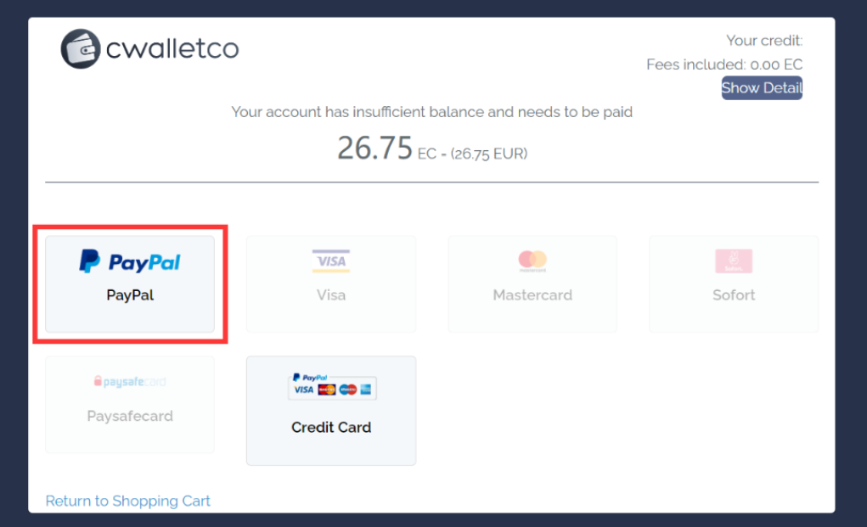Click the cwalletco brand name text
The height and width of the screenshot is (527, 867).
[172, 48]
